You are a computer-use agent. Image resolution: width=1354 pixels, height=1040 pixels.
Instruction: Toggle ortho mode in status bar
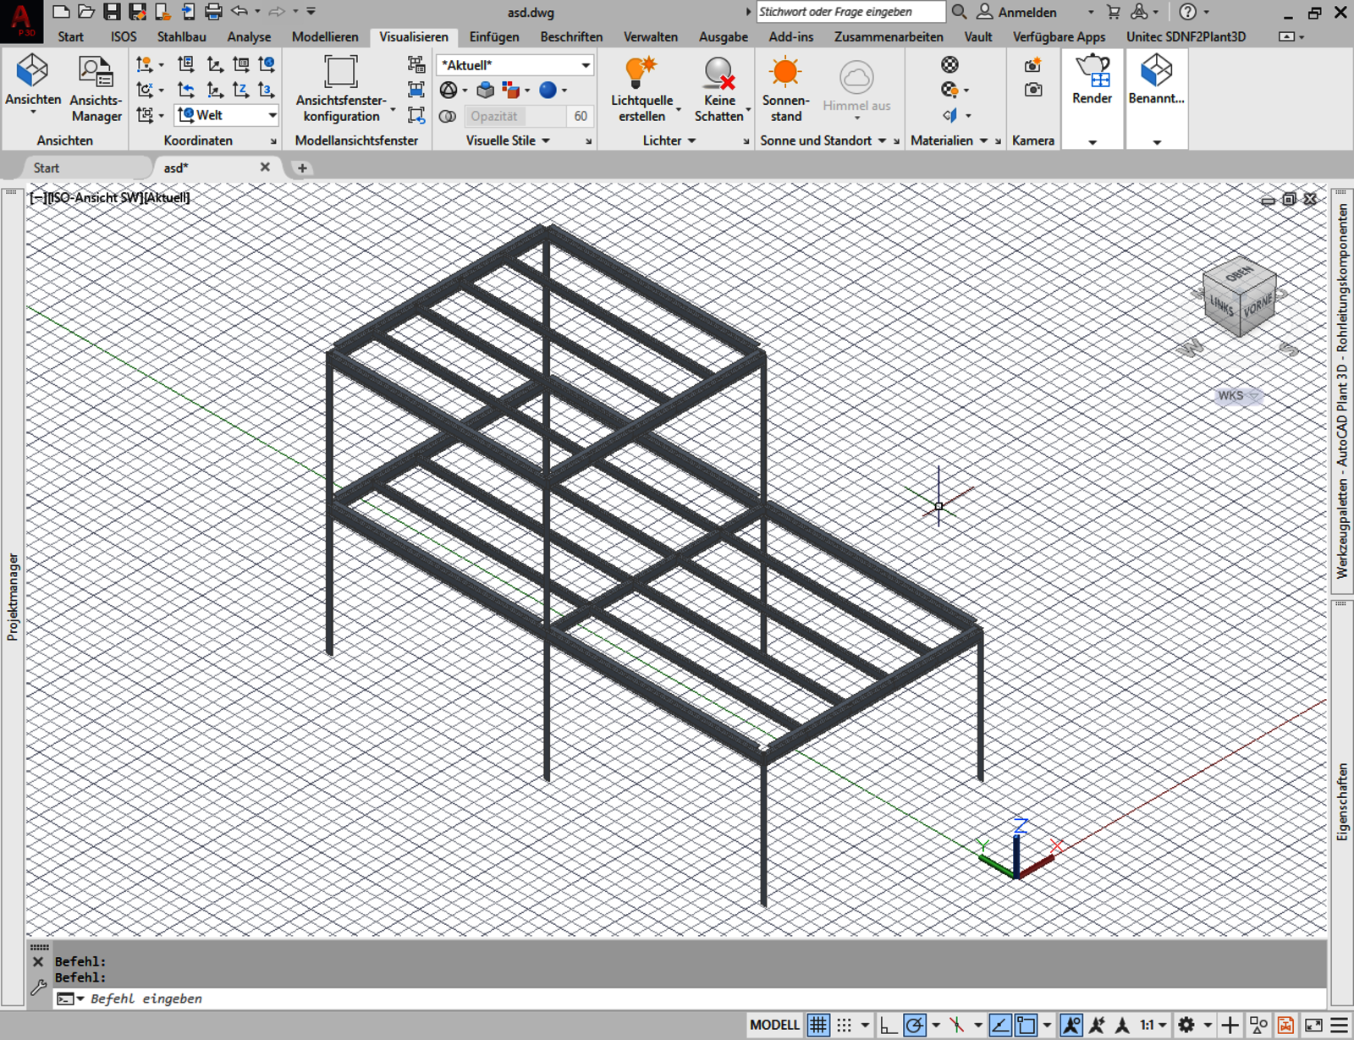coord(888,1025)
